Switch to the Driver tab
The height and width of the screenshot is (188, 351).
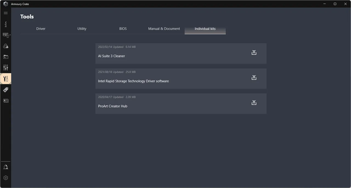(41, 29)
